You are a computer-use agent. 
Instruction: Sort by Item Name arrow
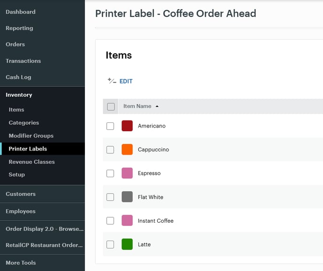click(x=157, y=106)
